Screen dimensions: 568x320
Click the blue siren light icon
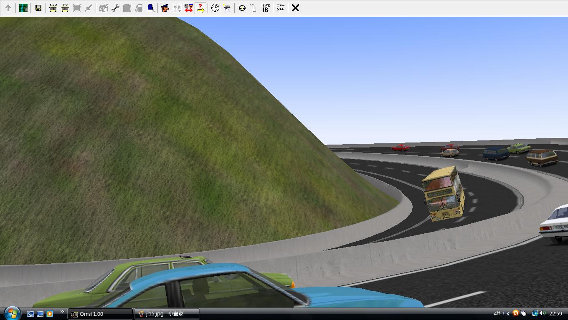tap(150, 8)
